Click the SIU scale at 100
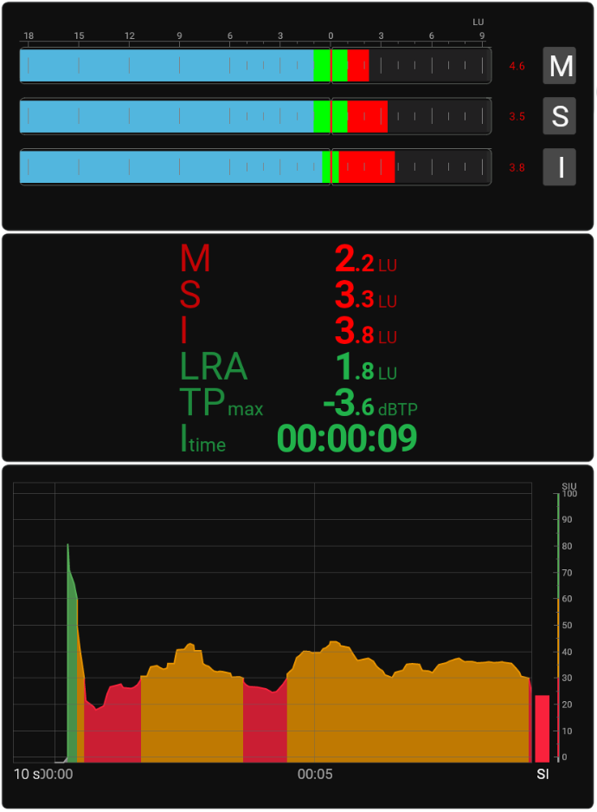The height and width of the screenshot is (812, 597). point(568,494)
